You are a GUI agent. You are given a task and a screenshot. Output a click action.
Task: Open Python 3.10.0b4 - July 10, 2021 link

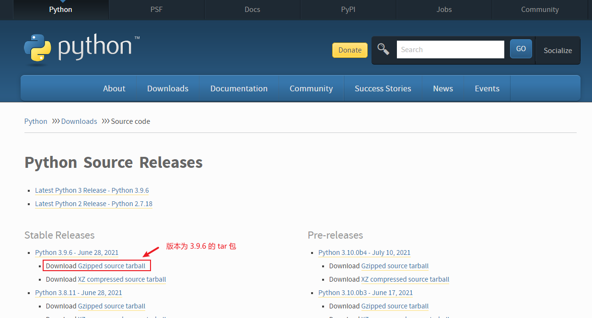pos(364,252)
